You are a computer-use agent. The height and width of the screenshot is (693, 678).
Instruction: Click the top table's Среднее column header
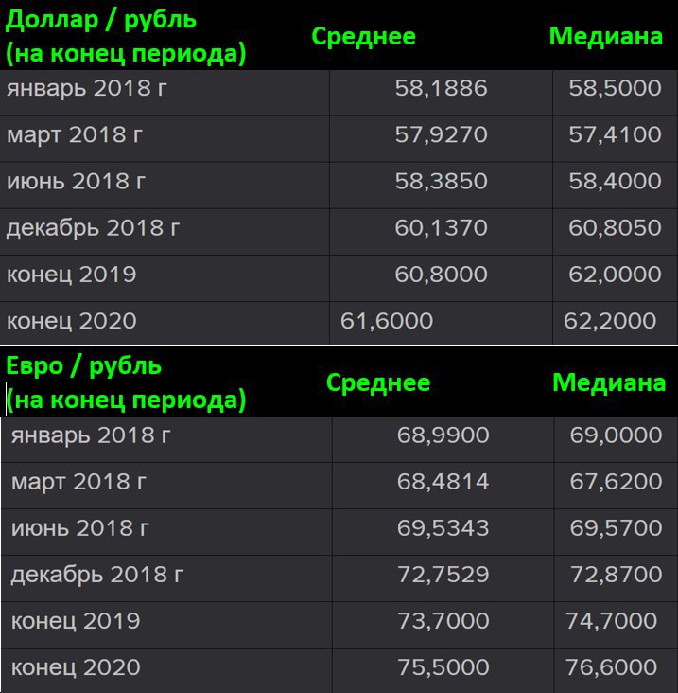pos(363,37)
